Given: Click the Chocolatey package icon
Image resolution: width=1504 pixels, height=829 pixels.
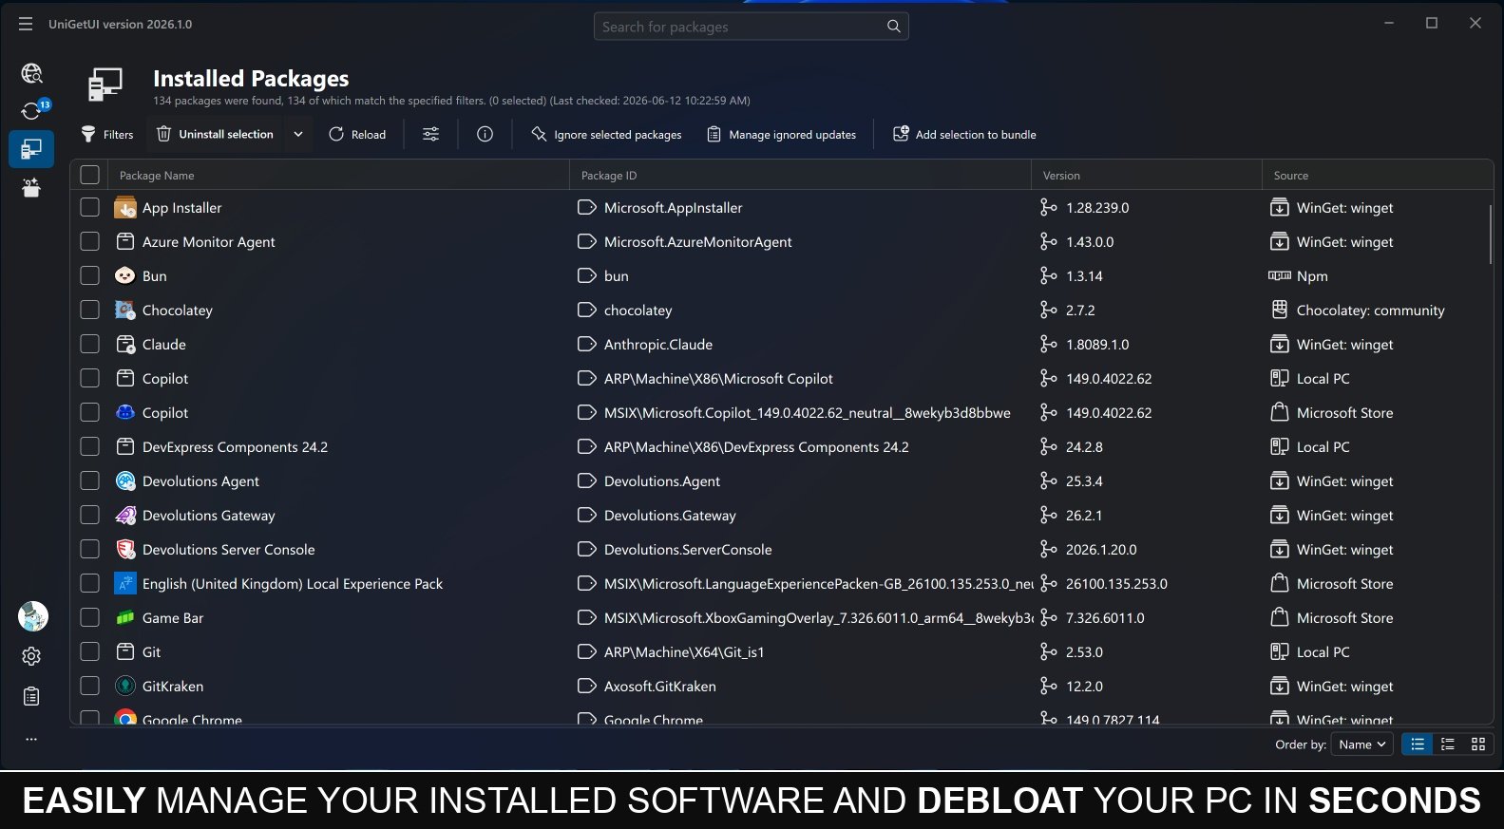Looking at the screenshot, I should (x=124, y=310).
